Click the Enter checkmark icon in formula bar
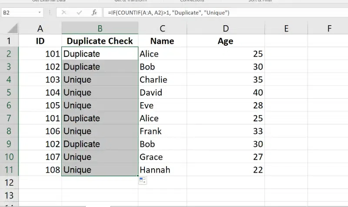 tap(79, 13)
